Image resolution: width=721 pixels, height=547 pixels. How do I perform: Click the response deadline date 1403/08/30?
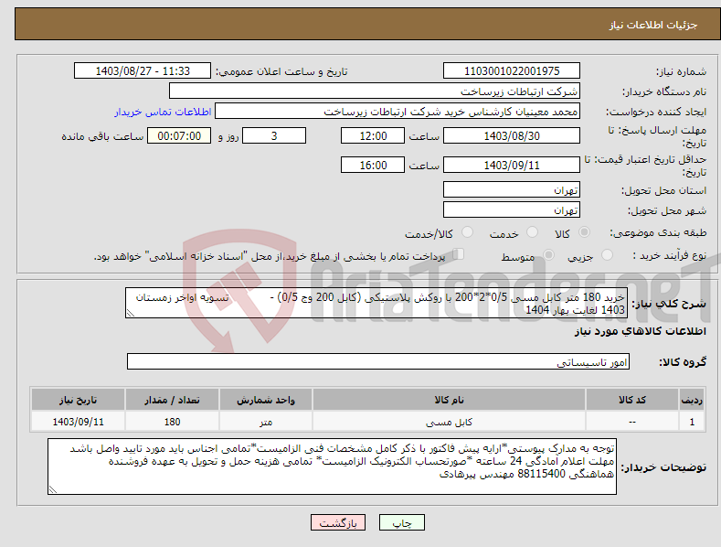pos(512,135)
